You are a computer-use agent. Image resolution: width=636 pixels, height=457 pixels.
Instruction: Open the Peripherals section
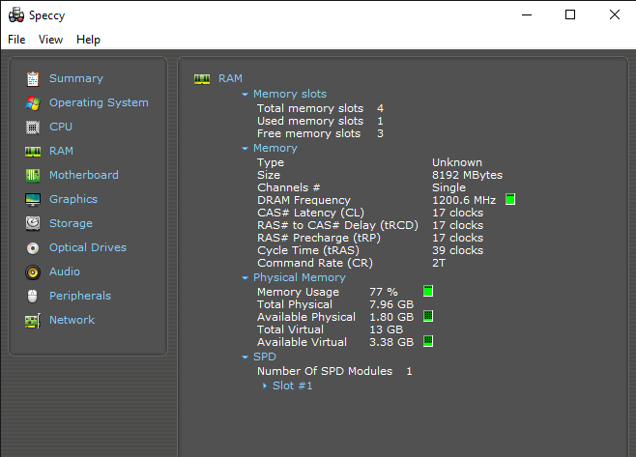point(80,296)
